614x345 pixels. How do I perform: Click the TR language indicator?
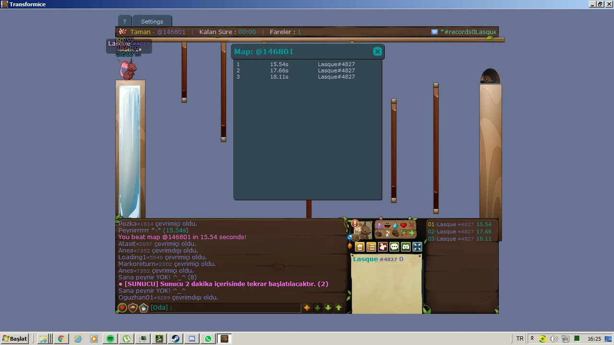point(520,339)
